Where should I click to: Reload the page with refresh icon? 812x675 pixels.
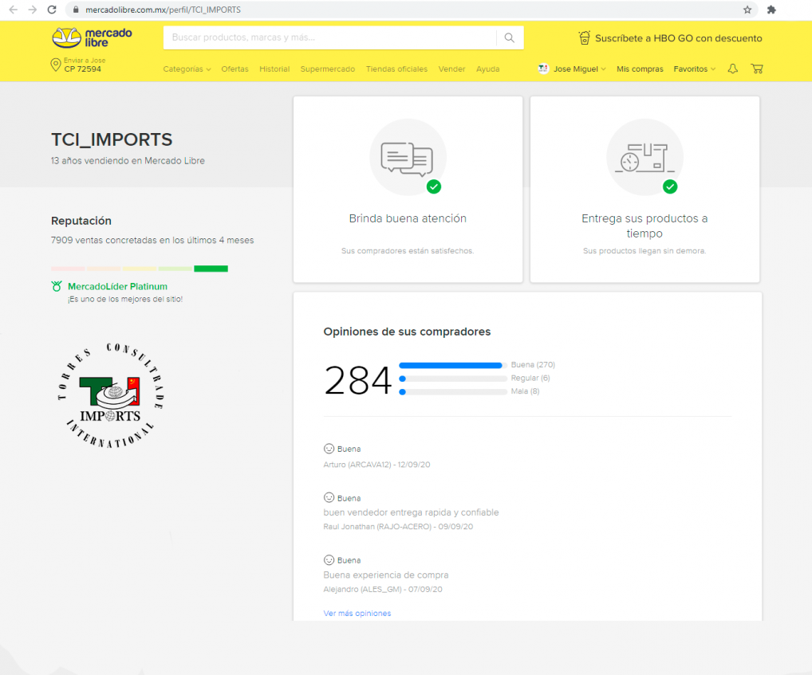point(52,10)
